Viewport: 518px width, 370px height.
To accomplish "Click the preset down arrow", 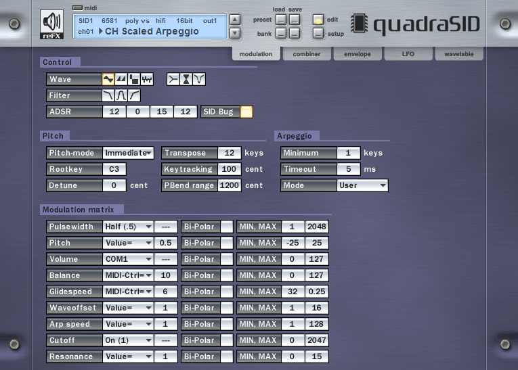I will click(235, 33).
